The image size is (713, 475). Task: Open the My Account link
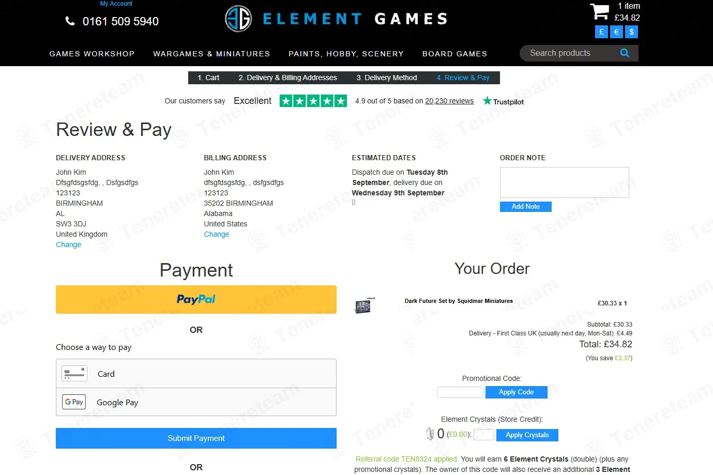(x=116, y=4)
